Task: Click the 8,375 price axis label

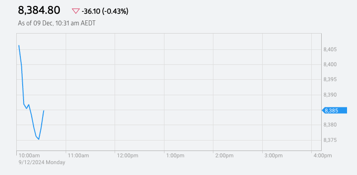Action: click(331, 140)
